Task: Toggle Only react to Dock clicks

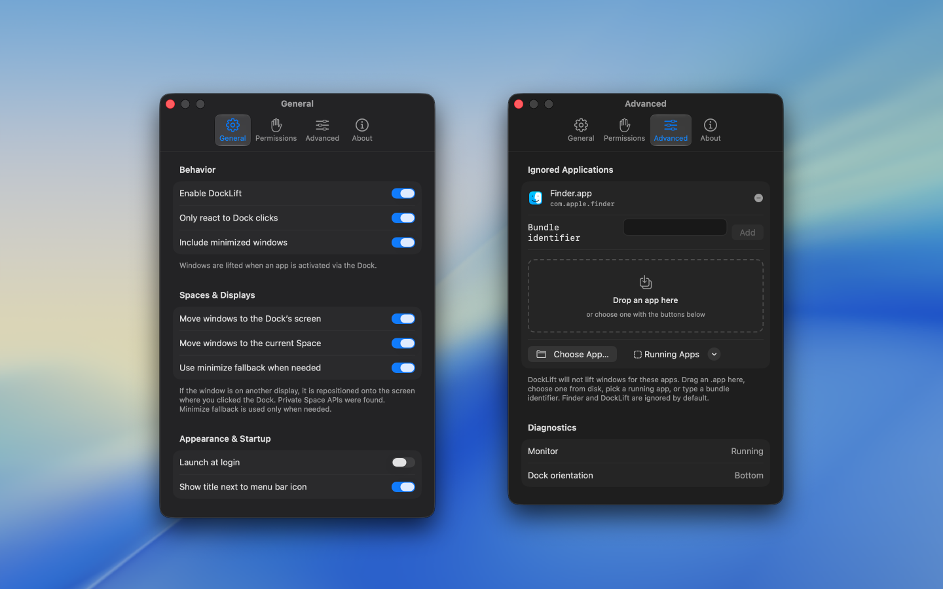Action: point(403,218)
